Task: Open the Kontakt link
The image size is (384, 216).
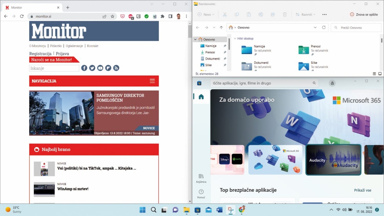Action: [93, 46]
